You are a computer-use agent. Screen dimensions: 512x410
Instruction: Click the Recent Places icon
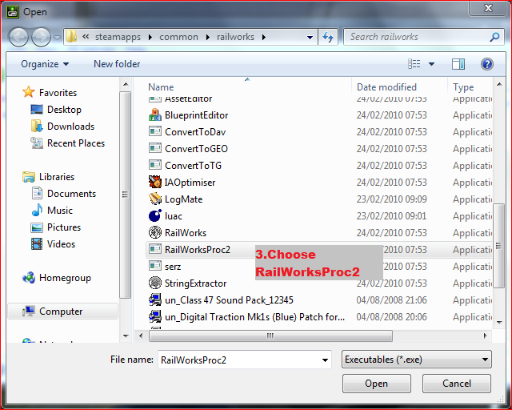pos(37,143)
